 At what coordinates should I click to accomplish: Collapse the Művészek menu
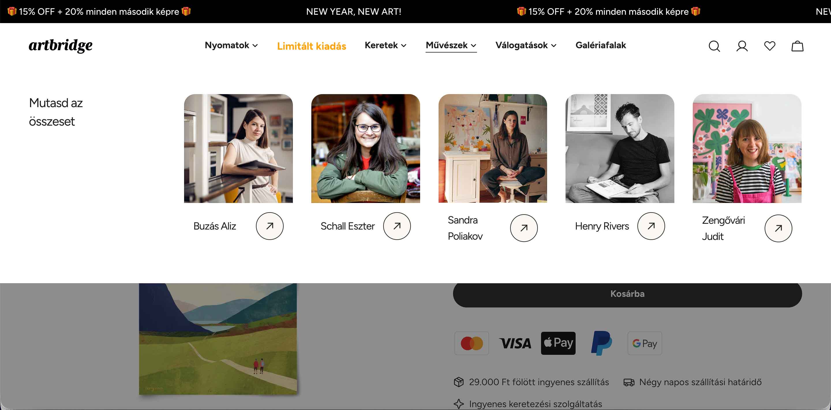point(451,45)
